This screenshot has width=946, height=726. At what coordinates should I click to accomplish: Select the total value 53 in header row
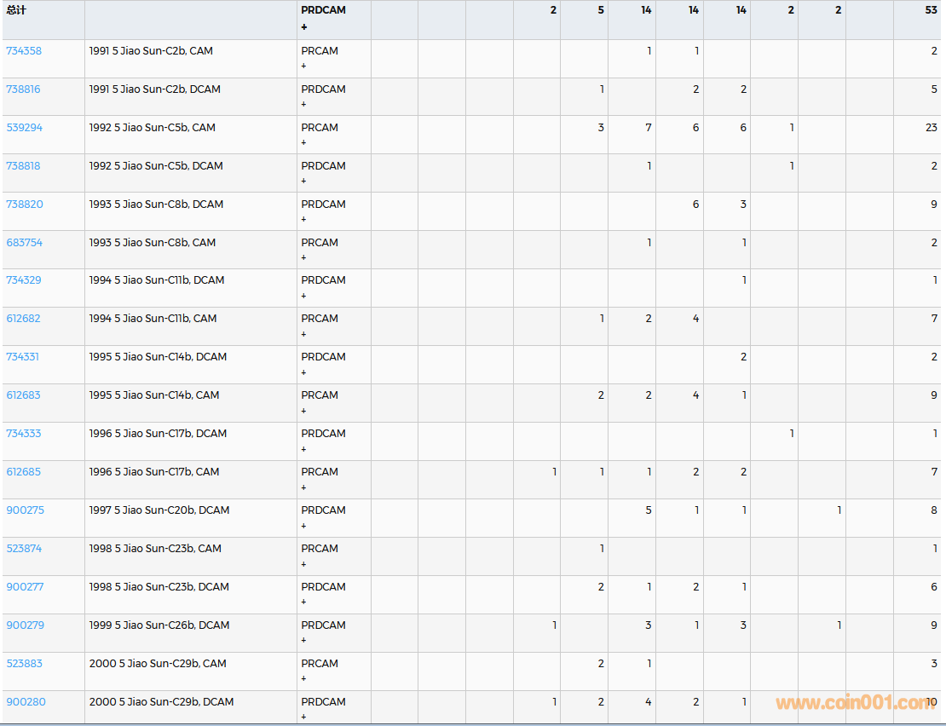click(931, 11)
